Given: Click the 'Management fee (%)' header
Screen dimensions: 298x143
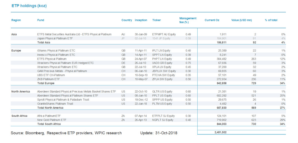Looking at the screenshot, I should [x=188, y=20].
